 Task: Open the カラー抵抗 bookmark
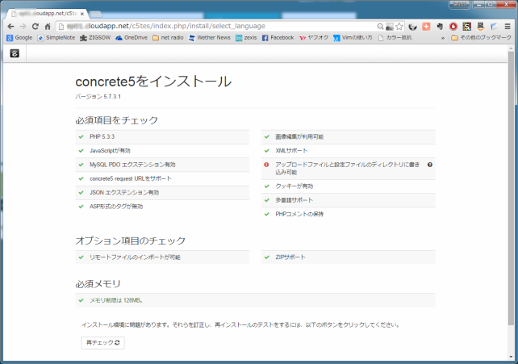point(395,38)
